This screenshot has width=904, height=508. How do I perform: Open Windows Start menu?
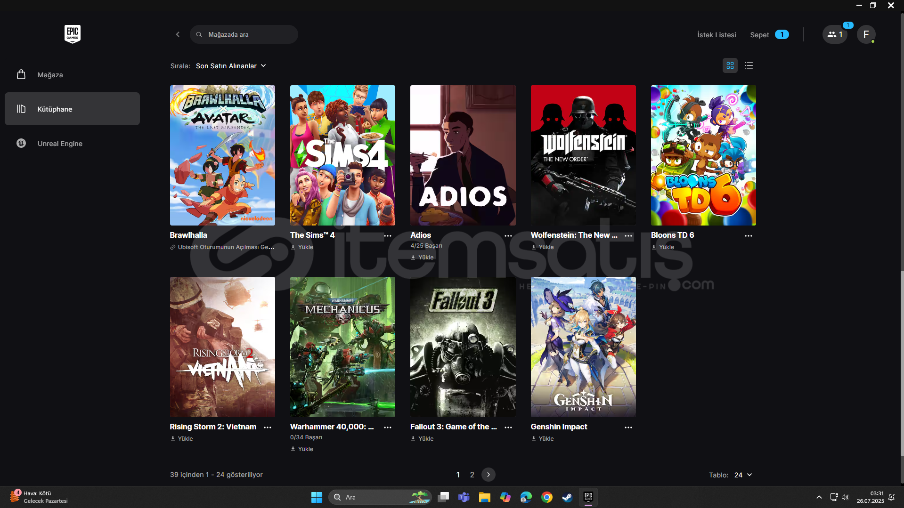pos(317,497)
